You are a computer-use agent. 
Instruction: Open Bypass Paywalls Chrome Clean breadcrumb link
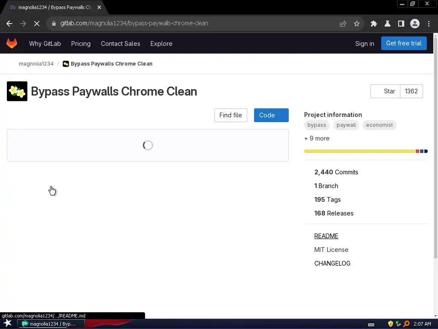pyautogui.click(x=112, y=64)
